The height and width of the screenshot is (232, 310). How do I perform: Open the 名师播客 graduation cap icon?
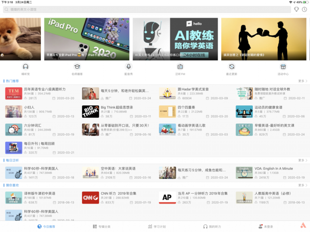[x=77, y=67]
